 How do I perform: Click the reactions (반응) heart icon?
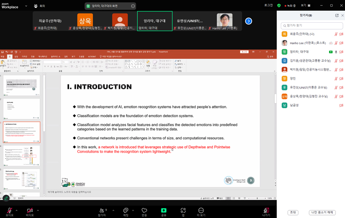[144, 210]
